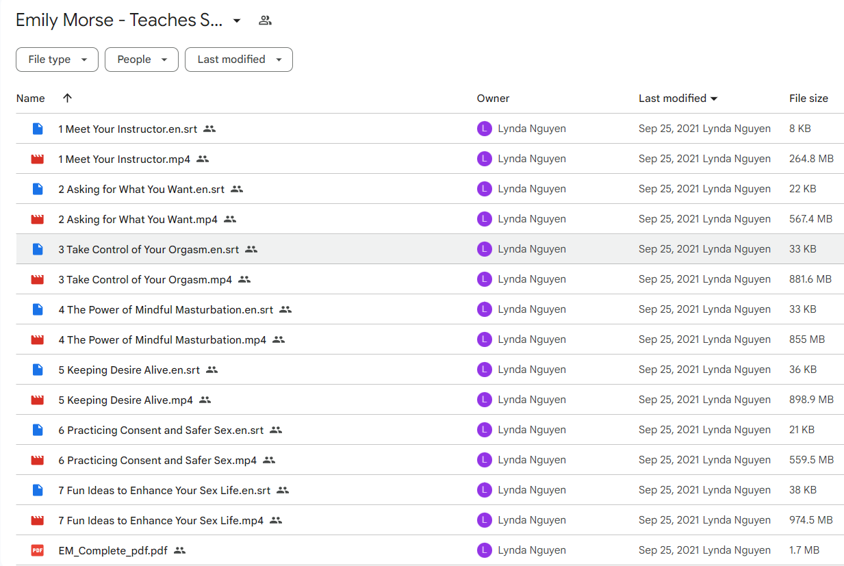
Task: Open the File type filter dropdown
Action: point(57,60)
